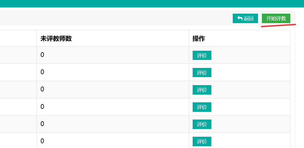Start evaluation with the green 开始评教 button
Viewport: 304px width, 148px height.
tap(276, 18)
